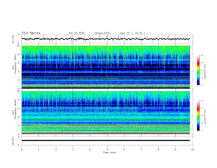Screen dimensions: 217x168
Task: Click time axis tick label "3"
Action: tap(73, 150)
